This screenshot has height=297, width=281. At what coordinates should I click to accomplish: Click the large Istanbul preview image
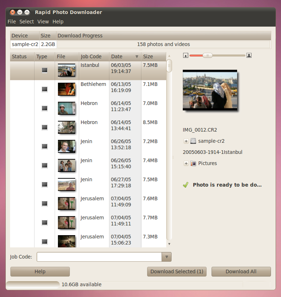point(210,90)
